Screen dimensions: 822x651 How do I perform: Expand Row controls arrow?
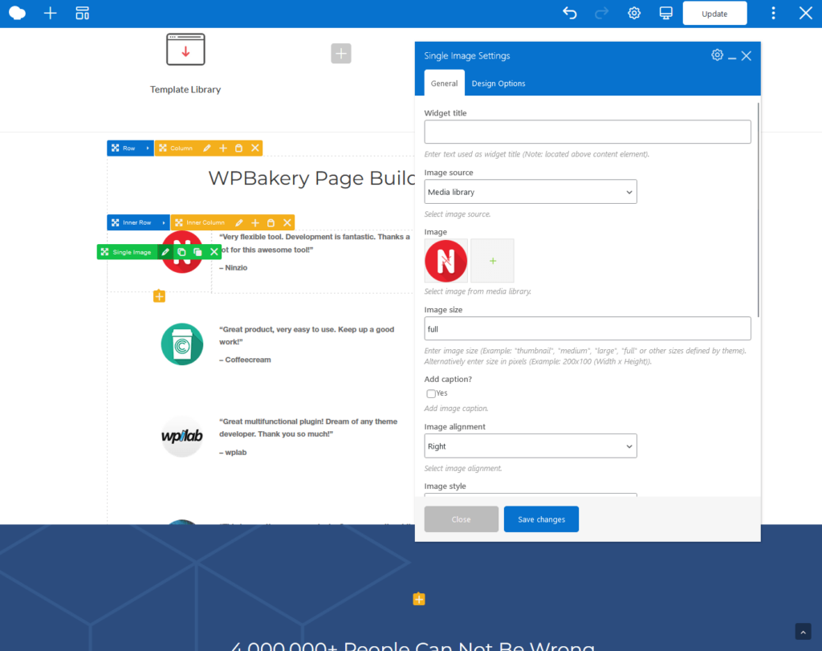pos(148,149)
